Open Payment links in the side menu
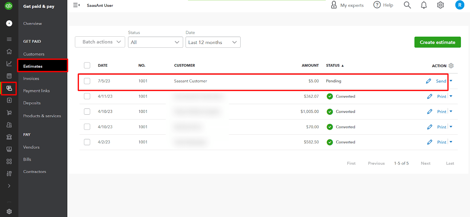470x217 pixels. tap(36, 91)
